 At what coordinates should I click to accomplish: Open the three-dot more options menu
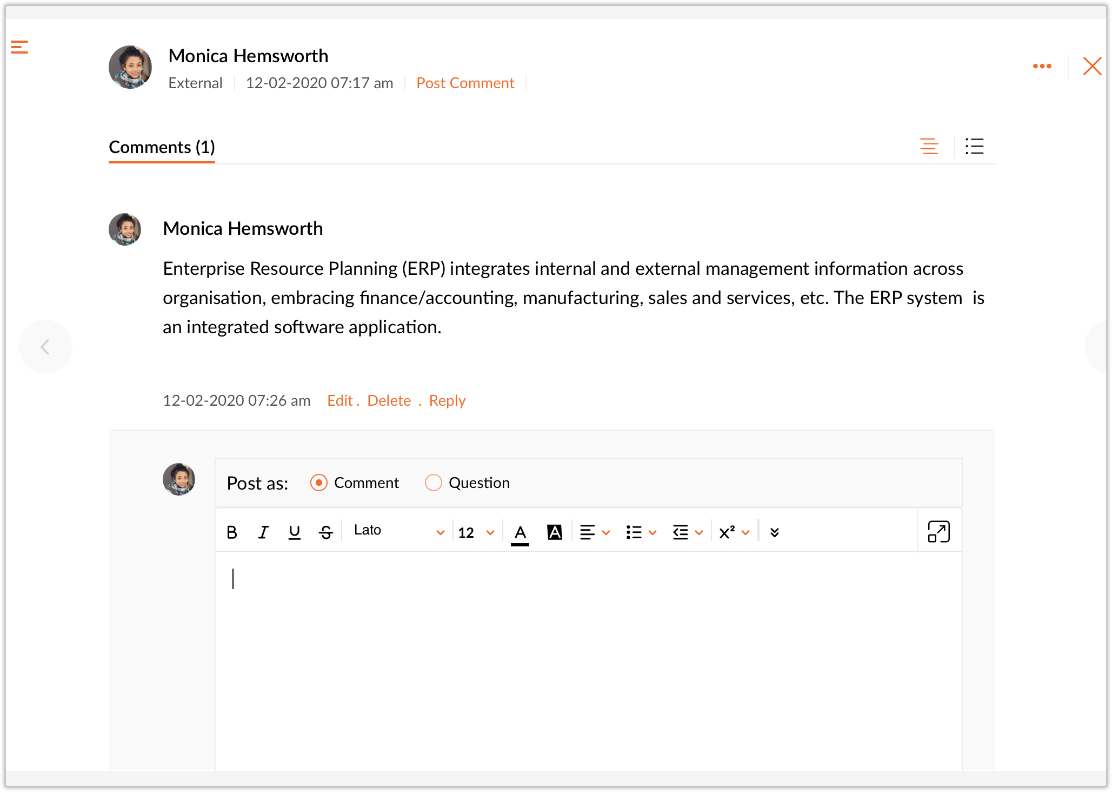pyautogui.click(x=1042, y=66)
